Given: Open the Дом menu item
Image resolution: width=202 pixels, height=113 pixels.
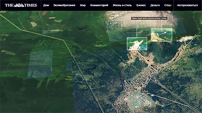Looking at the screenshot, I should pyautogui.click(x=46, y=5).
